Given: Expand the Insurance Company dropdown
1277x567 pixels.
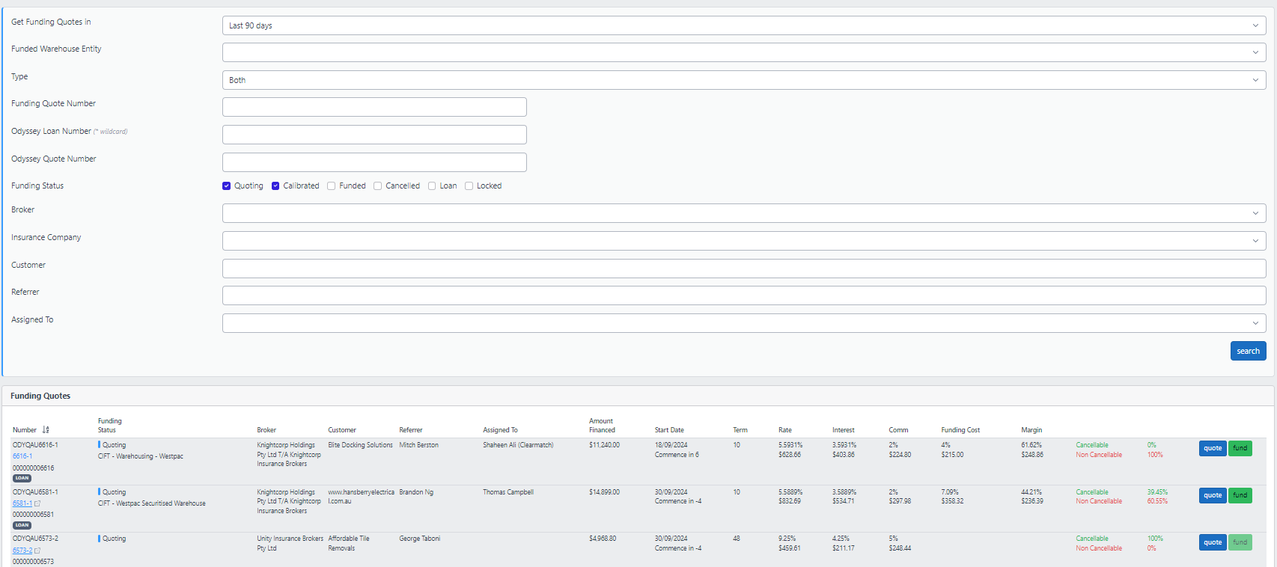Looking at the screenshot, I should 743,241.
